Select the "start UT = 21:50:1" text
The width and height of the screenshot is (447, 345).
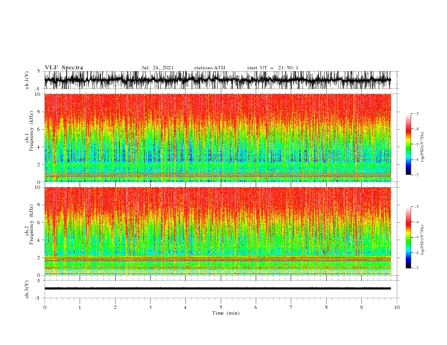tap(273, 68)
